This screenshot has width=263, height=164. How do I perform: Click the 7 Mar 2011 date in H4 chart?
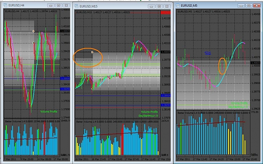coord(11,159)
